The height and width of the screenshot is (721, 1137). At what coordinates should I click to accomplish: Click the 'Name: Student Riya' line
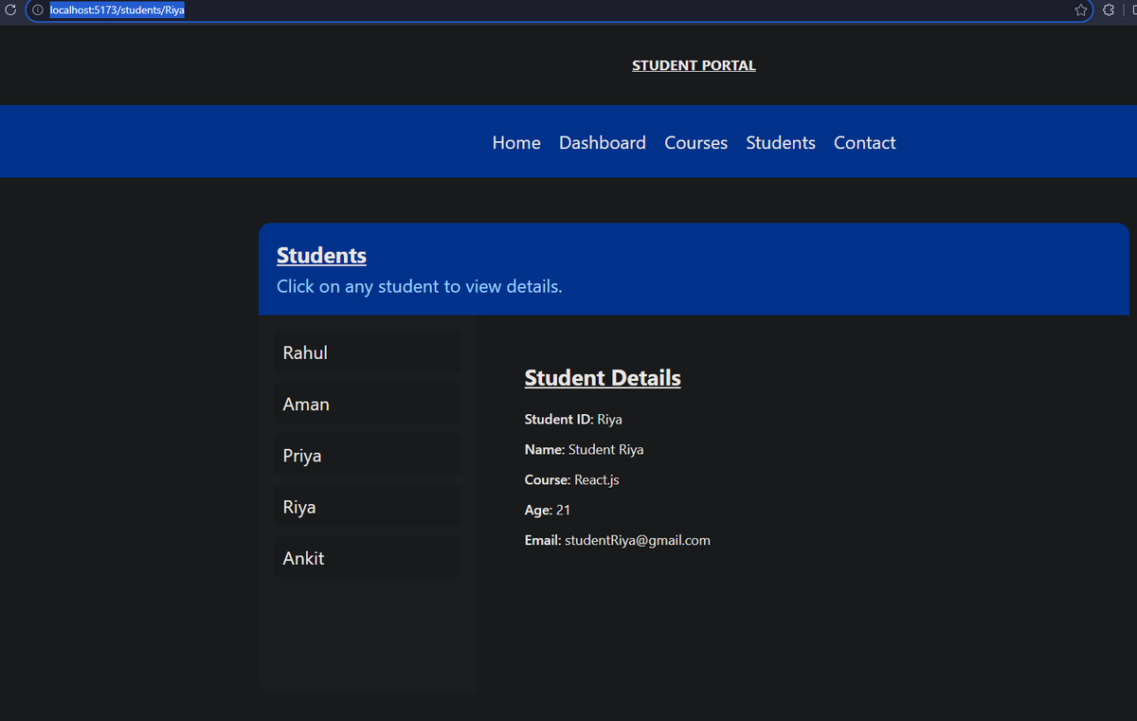(584, 449)
